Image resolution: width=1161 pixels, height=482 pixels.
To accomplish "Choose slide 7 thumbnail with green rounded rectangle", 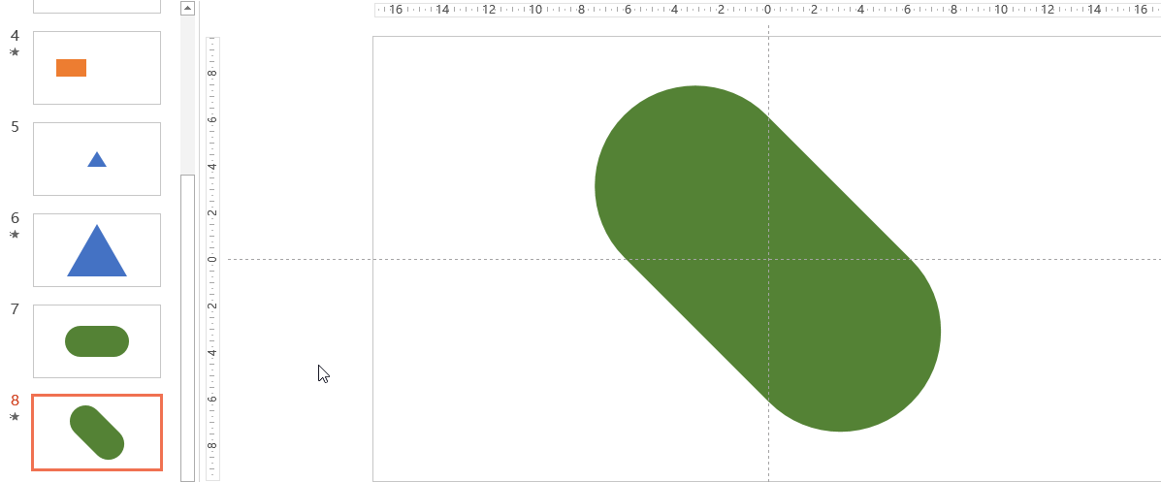I will (x=97, y=341).
